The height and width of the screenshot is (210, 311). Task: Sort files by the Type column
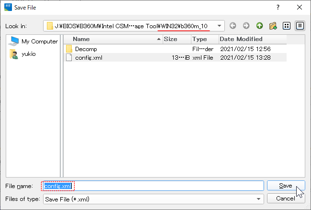[x=204, y=39]
